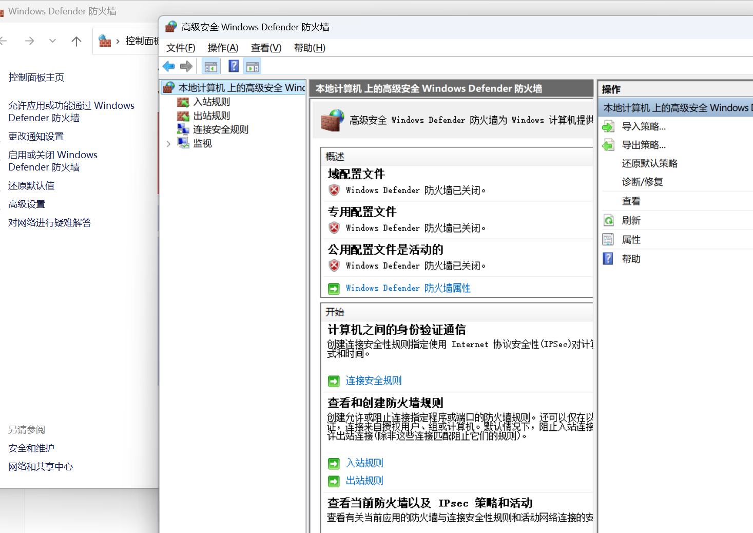点击工具栏中的后退蓝色箭头图标
753x533 pixels.
(169, 66)
